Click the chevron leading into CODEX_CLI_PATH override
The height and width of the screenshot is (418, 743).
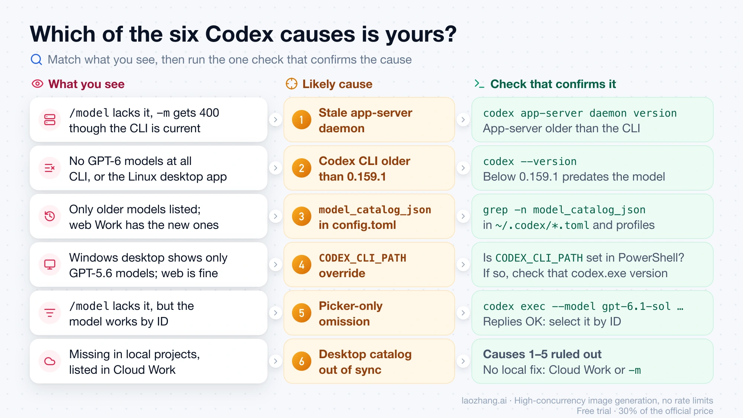(275, 265)
